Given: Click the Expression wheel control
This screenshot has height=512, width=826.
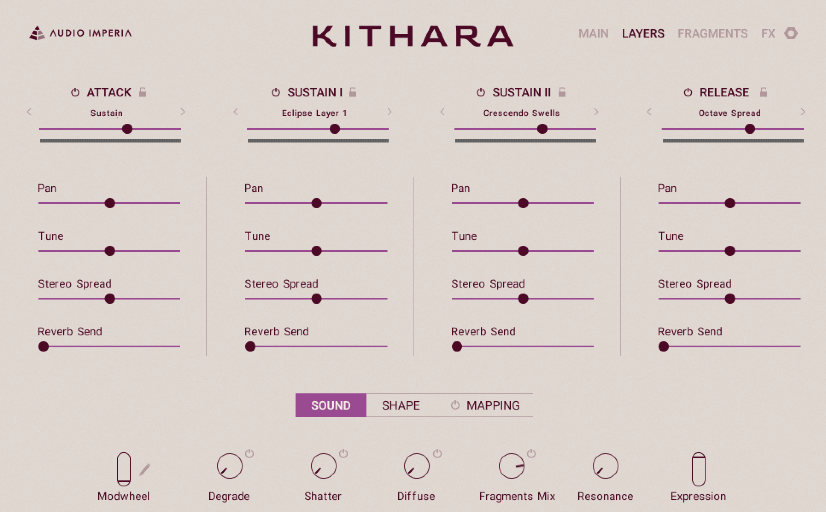Looking at the screenshot, I should click(698, 469).
